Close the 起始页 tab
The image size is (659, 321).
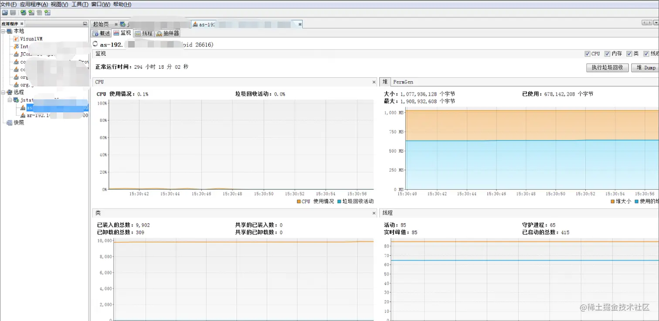tap(116, 24)
